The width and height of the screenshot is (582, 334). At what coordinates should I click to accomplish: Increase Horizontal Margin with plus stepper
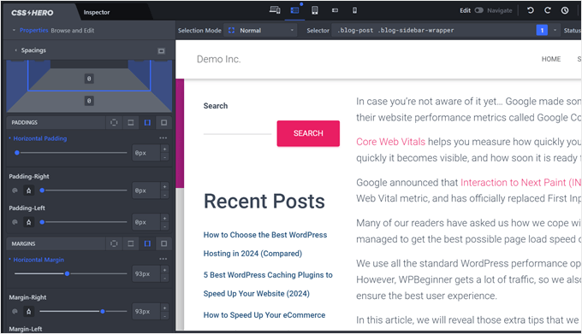165,270
